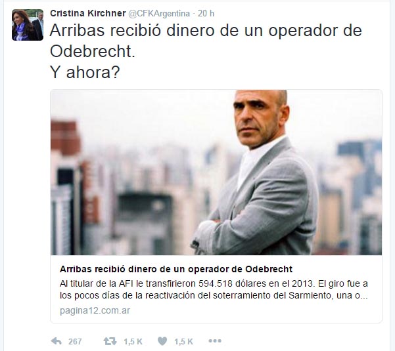Screen dimensions: 395x351
Task: Click the 1,5 K retweet count
Action: (133, 341)
